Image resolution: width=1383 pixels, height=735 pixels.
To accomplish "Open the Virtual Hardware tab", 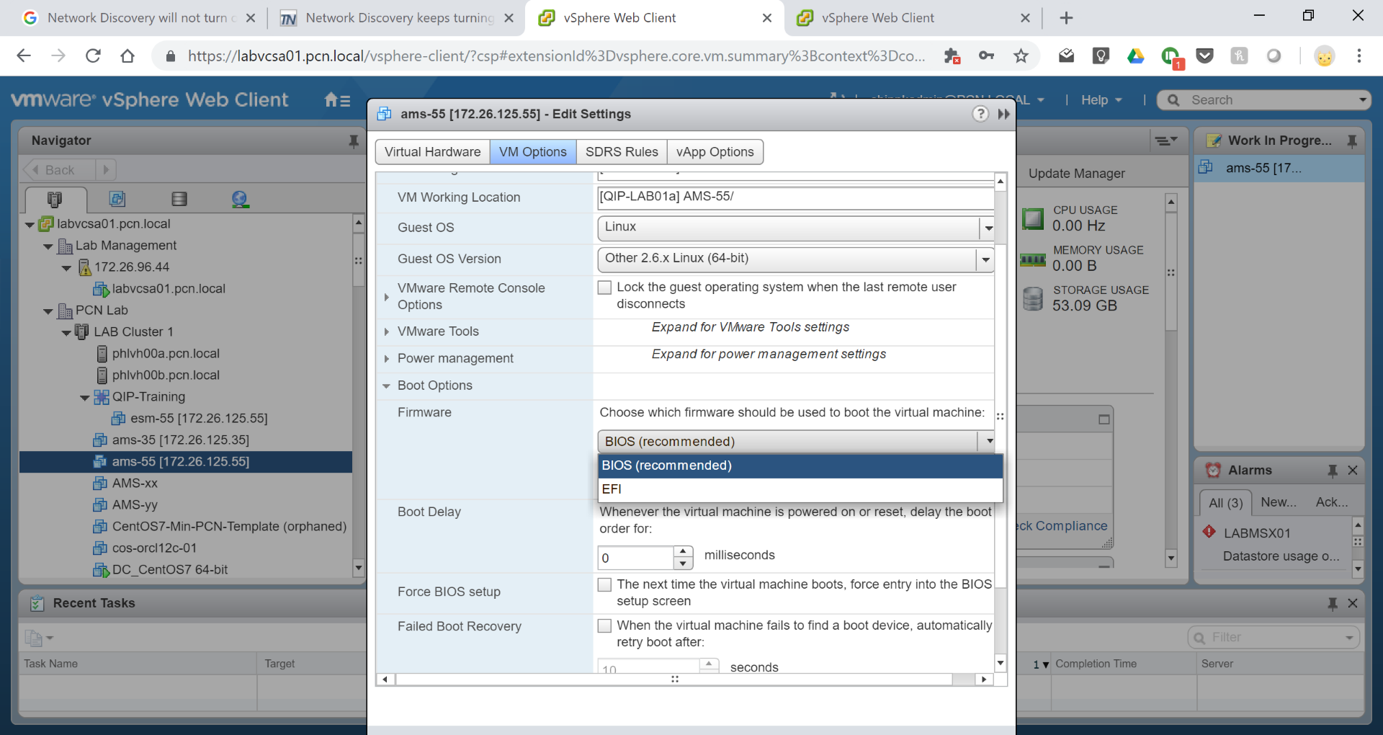I will [432, 152].
